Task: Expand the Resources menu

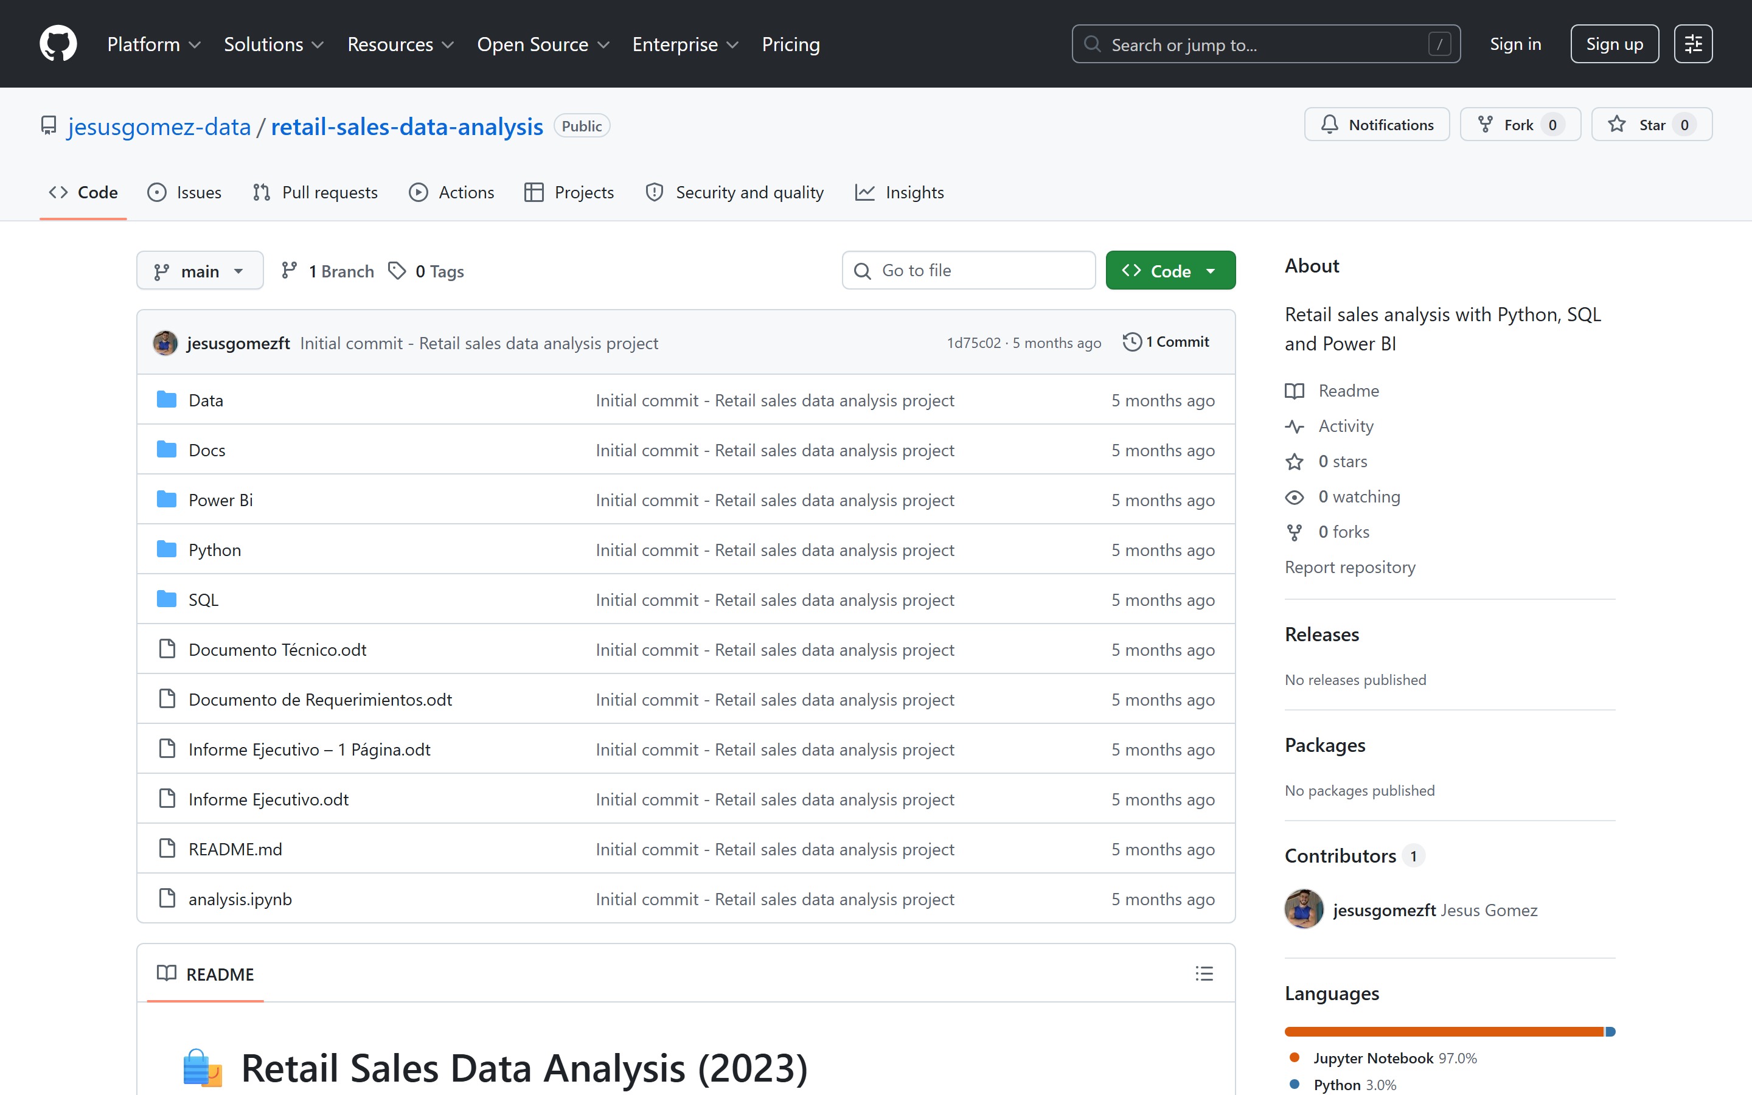Action: click(400, 44)
